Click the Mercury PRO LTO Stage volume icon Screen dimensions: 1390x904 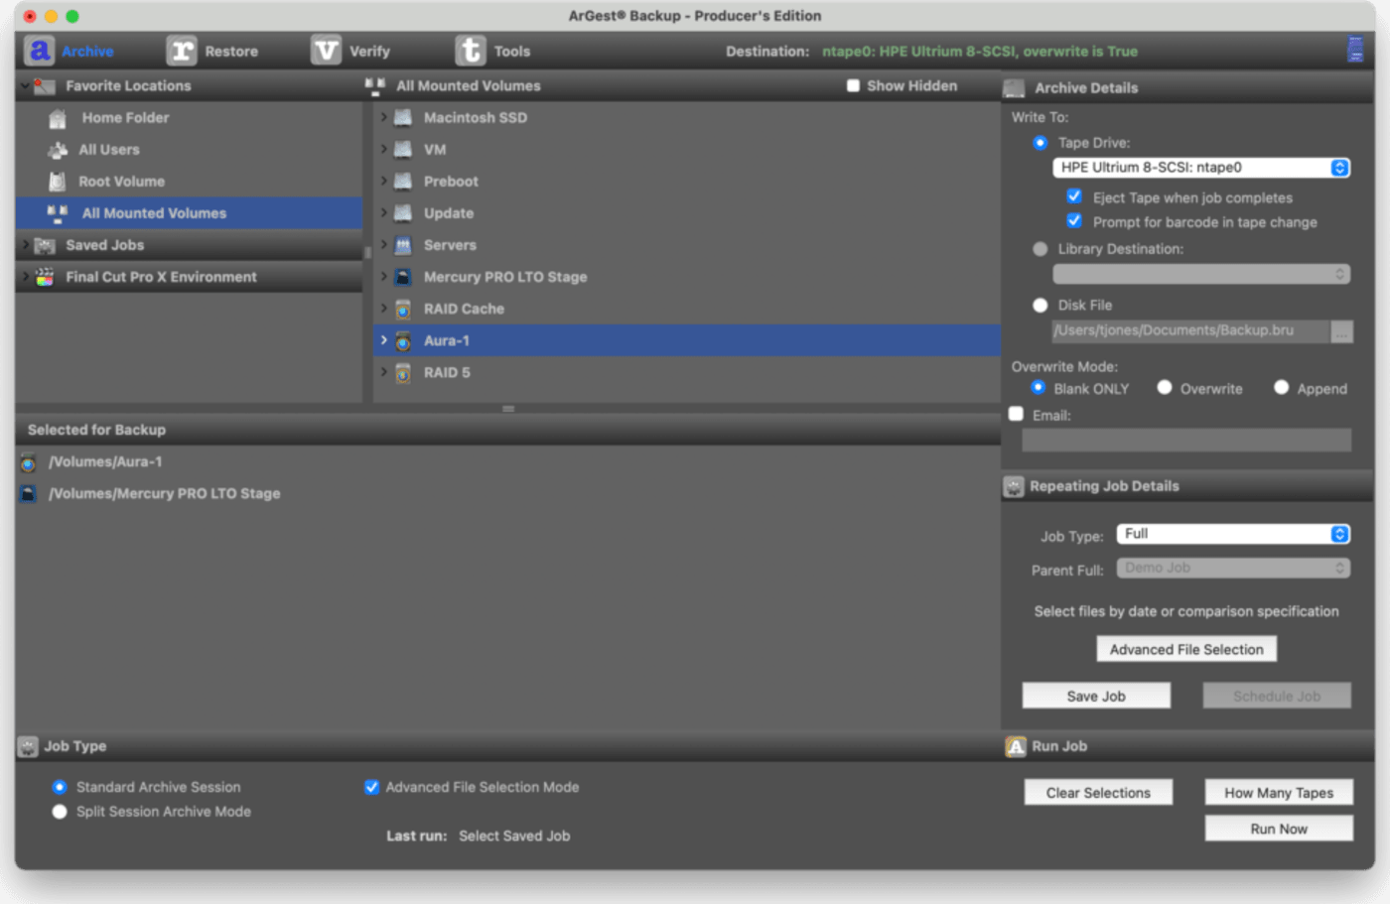(x=403, y=277)
